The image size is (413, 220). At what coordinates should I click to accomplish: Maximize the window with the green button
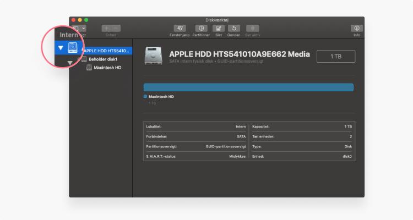point(86,20)
